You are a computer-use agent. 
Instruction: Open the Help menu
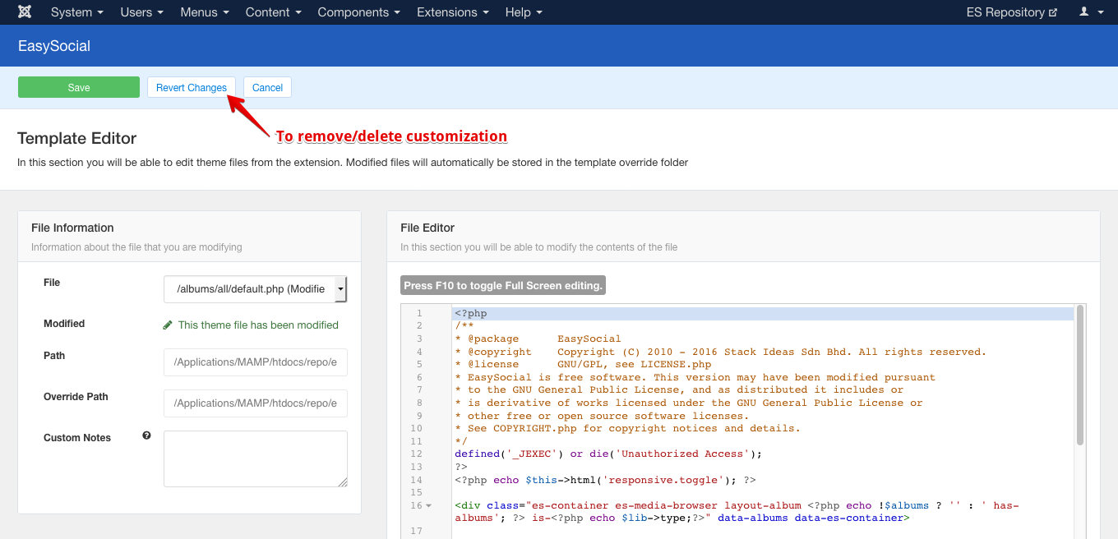(x=524, y=12)
